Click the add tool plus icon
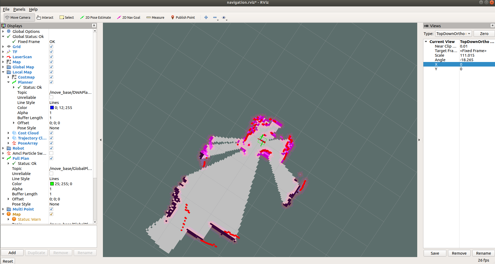This screenshot has width=495, height=264. pyautogui.click(x=206, y=17)
